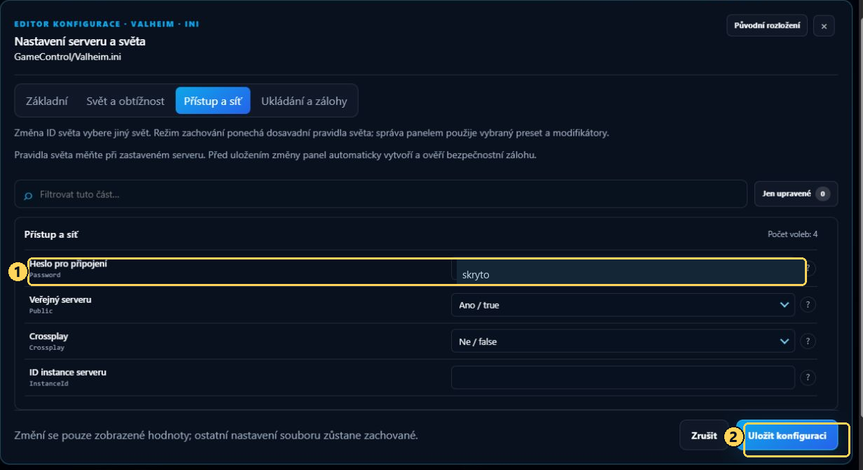The height and width of the screenshot is (470, 863).
Task: Select the Přístup a síť tab
Action: point(213,101)
